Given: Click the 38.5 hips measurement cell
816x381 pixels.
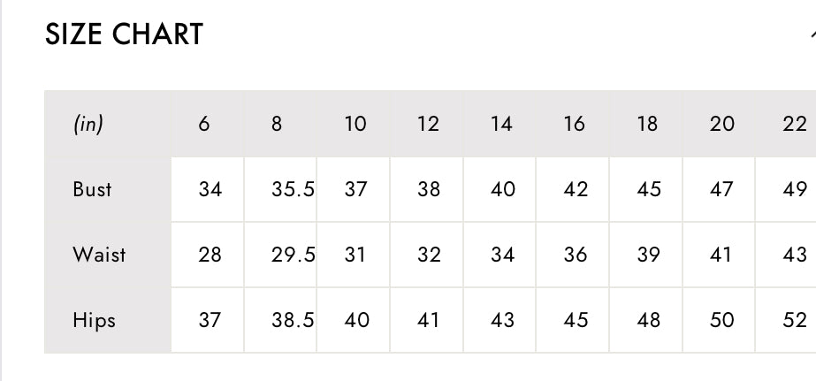Looking at the screenshot, I should point(293,320).
